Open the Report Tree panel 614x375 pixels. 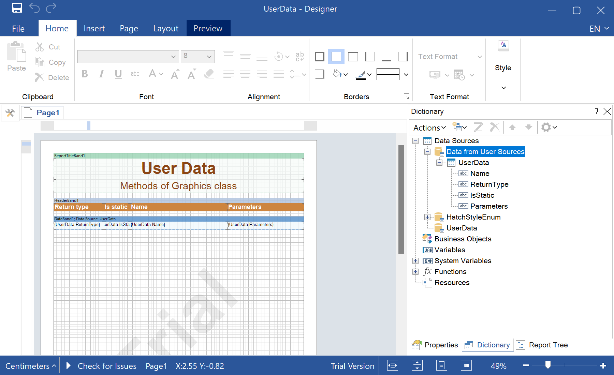[542, 345]
